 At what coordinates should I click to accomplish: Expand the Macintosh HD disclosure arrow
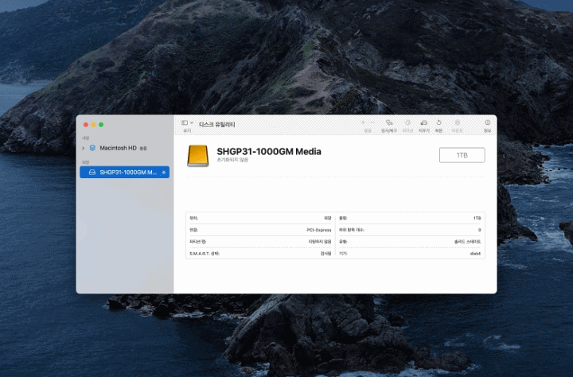click(84, 148)
